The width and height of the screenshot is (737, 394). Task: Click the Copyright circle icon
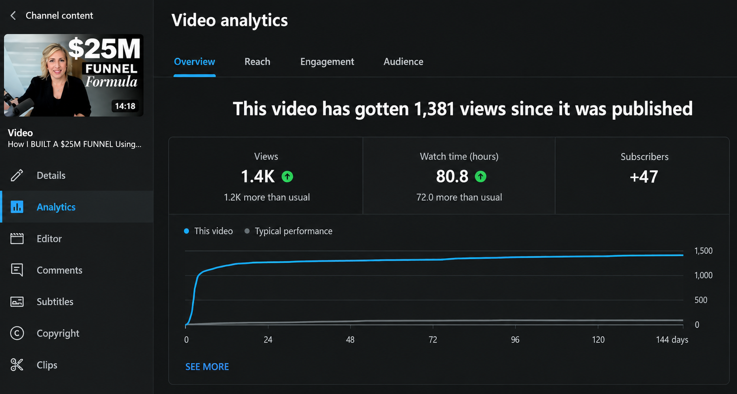pos(17,333)
